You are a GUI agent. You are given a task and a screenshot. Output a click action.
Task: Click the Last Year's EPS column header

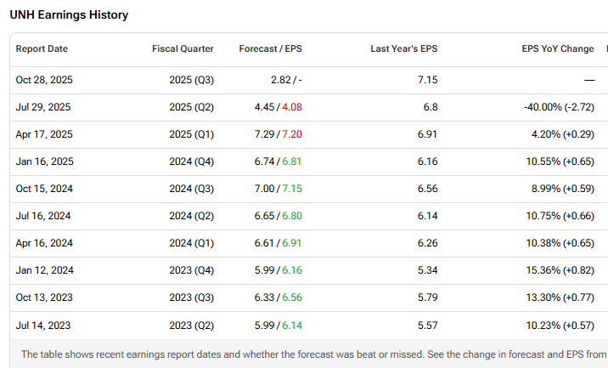coord(403,49)
